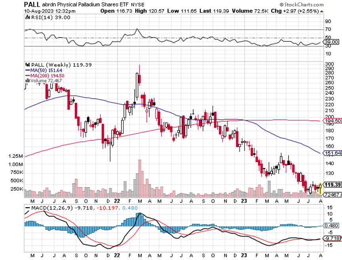The height and width of the screenshot is (260, 342).
Task: Click the PALL ticker symbol title
Action: (x=32, y=4)
